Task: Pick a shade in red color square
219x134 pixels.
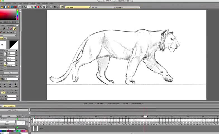Action: point(8,15)
